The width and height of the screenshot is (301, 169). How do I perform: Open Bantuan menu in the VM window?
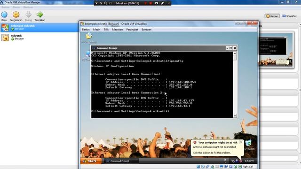(x=146, y=30)
